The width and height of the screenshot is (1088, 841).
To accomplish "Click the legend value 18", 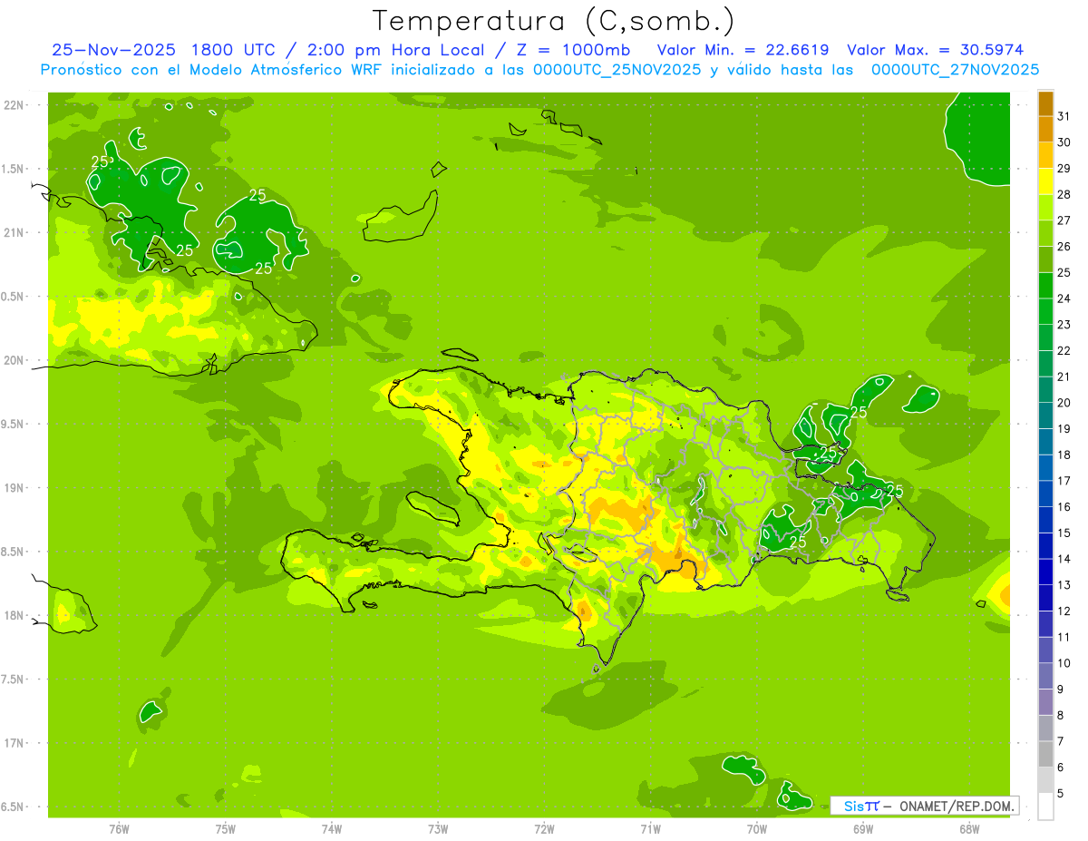I will coord(1064,455).
